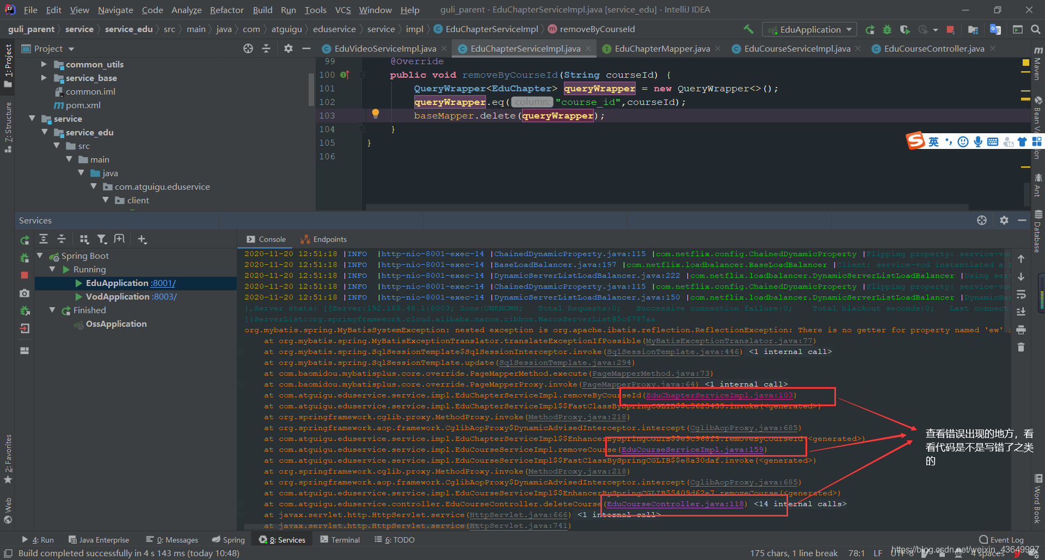This screenshot has height=560, width=1045.
Task: Collapse the Spring Boot services node
Action: pos(40,256)
